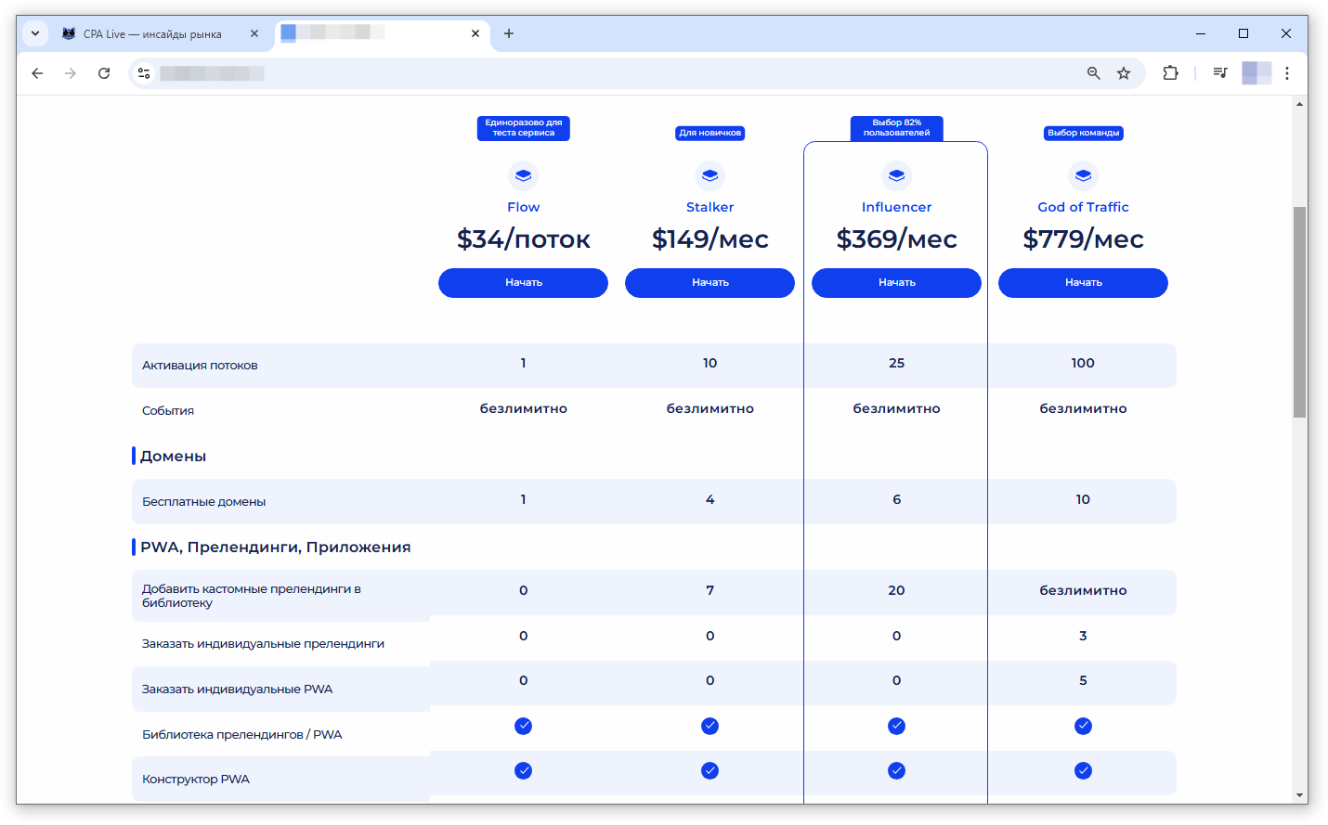This screenshot has width=1328, height=825.
Task: Open site information in address bar
Action: point(144,73)
